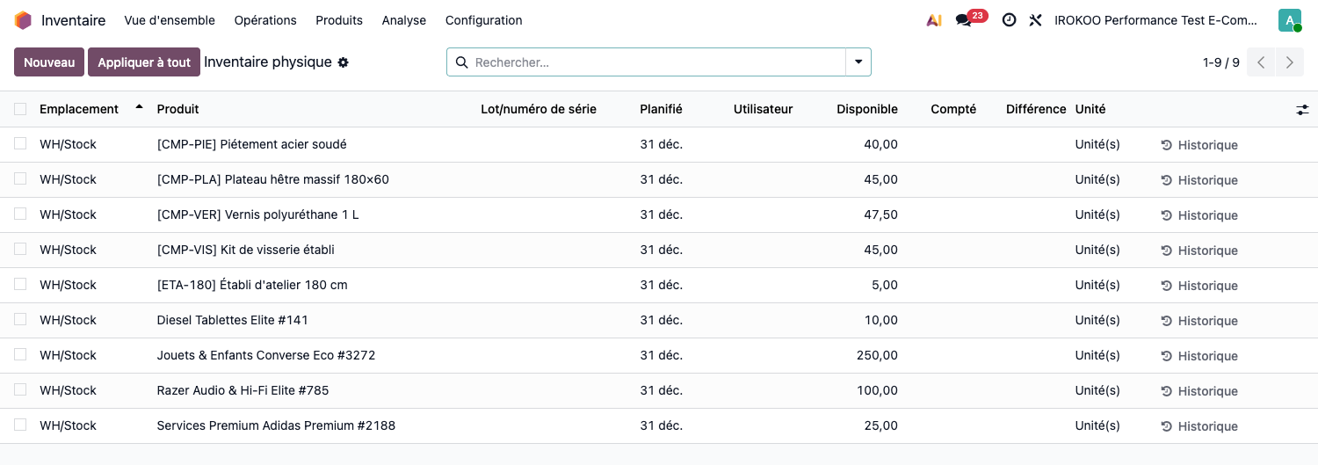1318x465 pixels.
Task: Check the Services Premium Adidas Premium row
Action: 20,425
